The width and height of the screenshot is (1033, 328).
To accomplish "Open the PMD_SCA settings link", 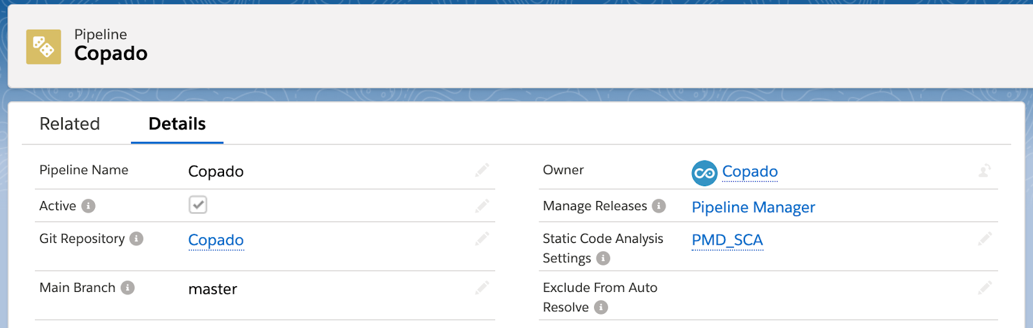I will (x=727, y=240).
